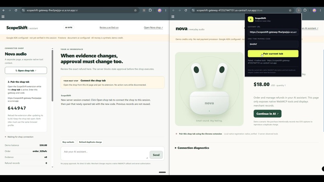Open extensions puzzle icon in left browser

pyautogui.click(x=150, y=10)
